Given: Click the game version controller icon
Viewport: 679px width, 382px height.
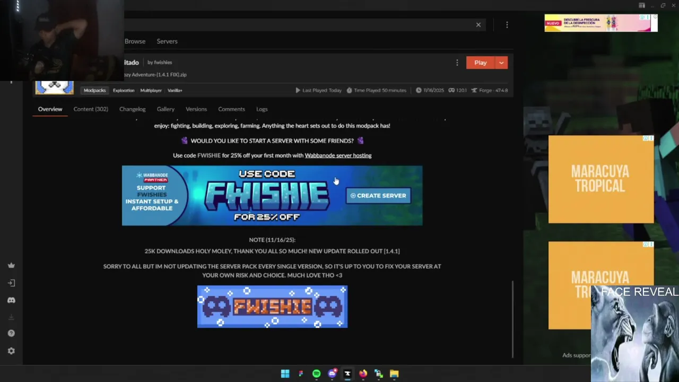Looking at the screenshot, I should tap(451, 90).
